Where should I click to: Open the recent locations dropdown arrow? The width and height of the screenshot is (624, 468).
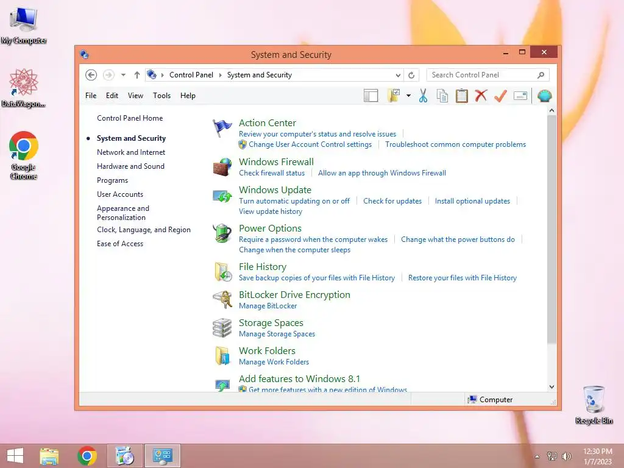click(x=123, y=75)
